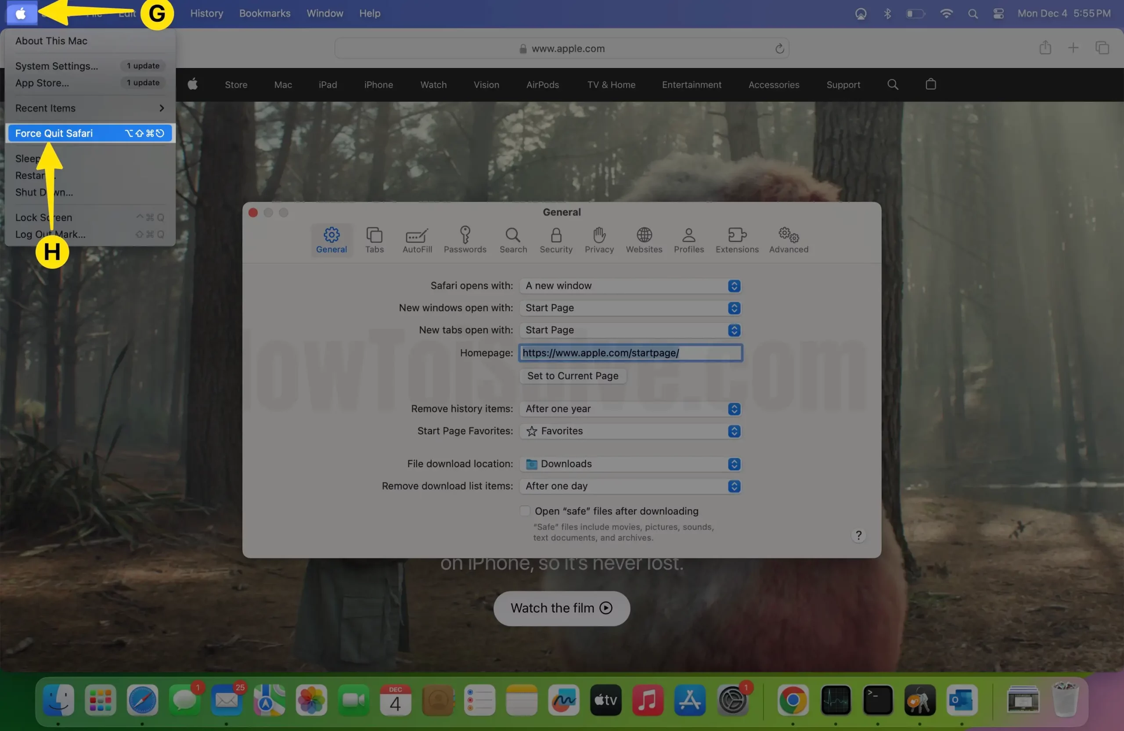Image resolution: width=1124 pixels, height=731 pixels.
Task: Show Safari tab overview
Action: coord(1102,48)
